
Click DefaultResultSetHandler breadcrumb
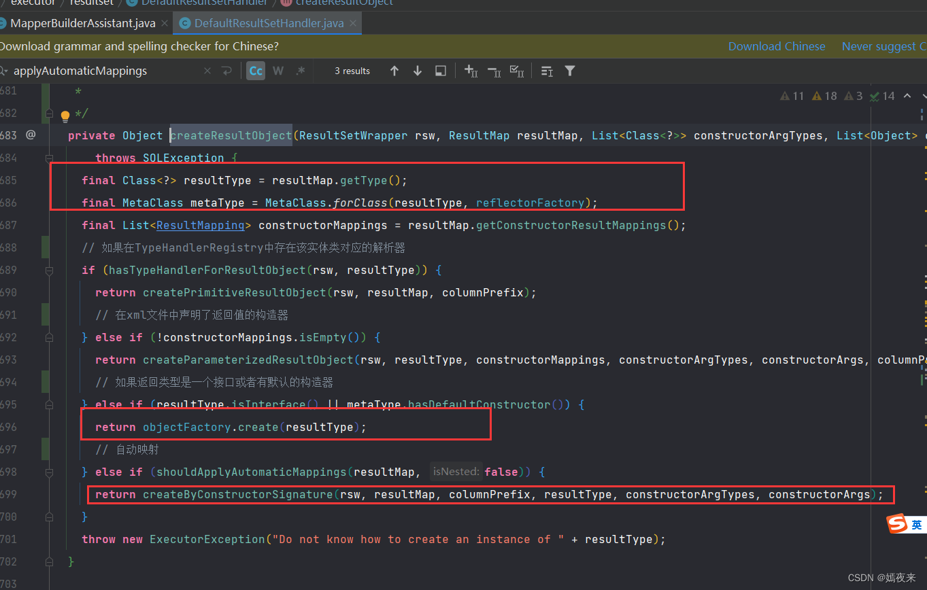tap(203, 3)
